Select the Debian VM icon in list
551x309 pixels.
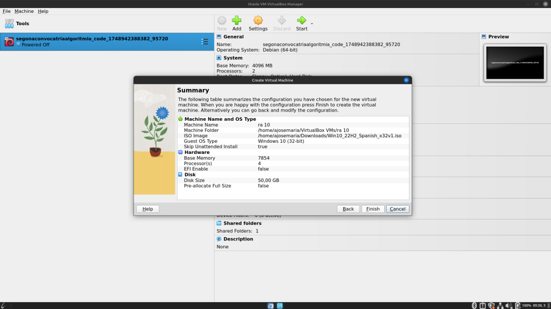pyautogui.click(x=9, y=42)
